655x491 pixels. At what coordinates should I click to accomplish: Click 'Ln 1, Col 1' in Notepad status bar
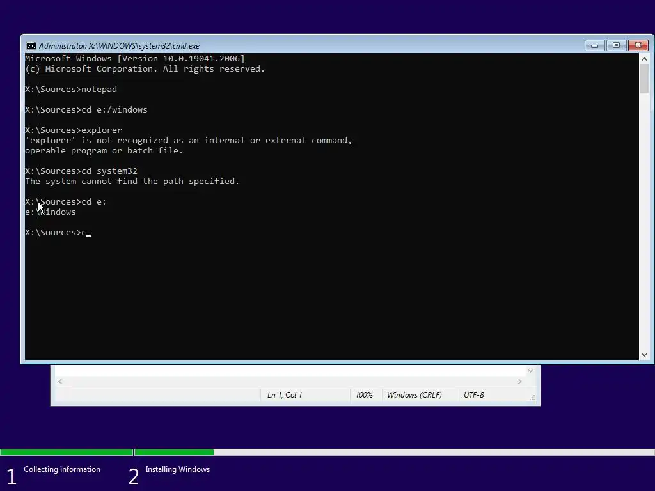[285, 395]
